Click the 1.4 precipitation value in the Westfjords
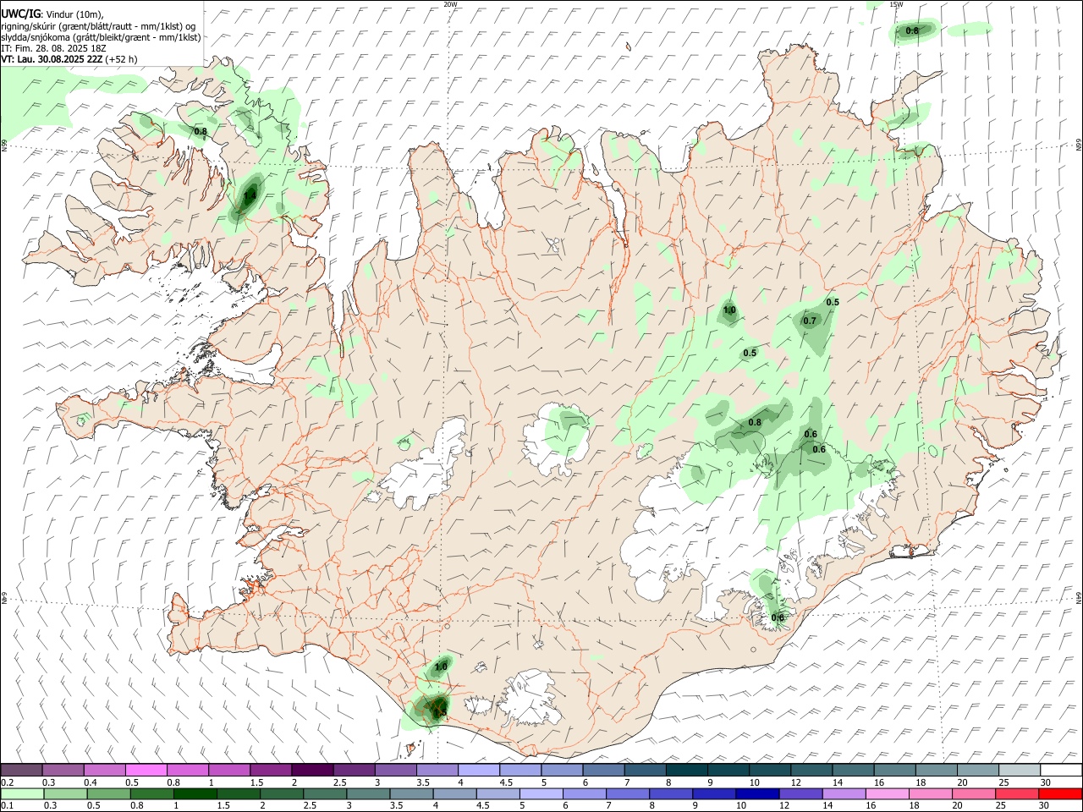1083x812 pixels. (249, 197)
